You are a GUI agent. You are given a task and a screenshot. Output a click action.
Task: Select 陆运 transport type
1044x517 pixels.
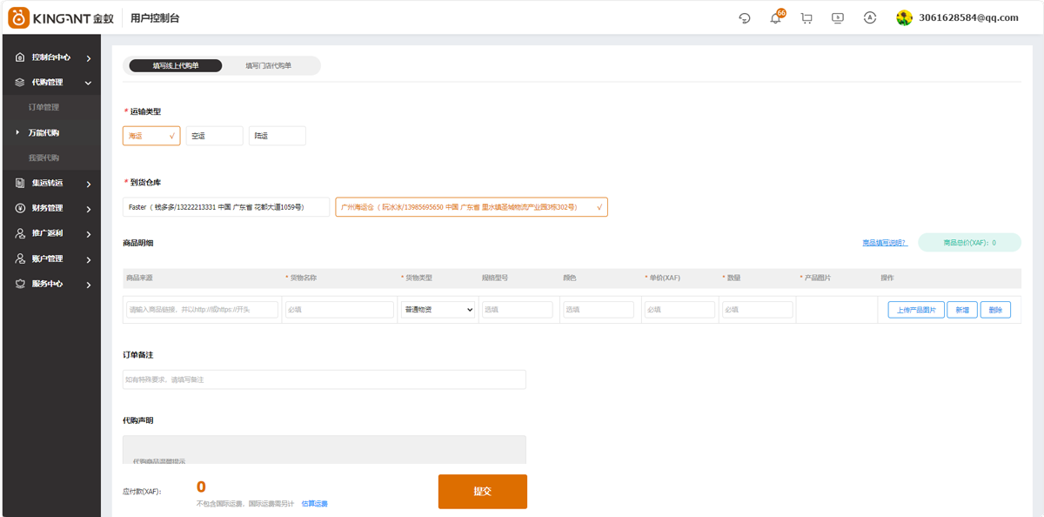coord(277,136)
